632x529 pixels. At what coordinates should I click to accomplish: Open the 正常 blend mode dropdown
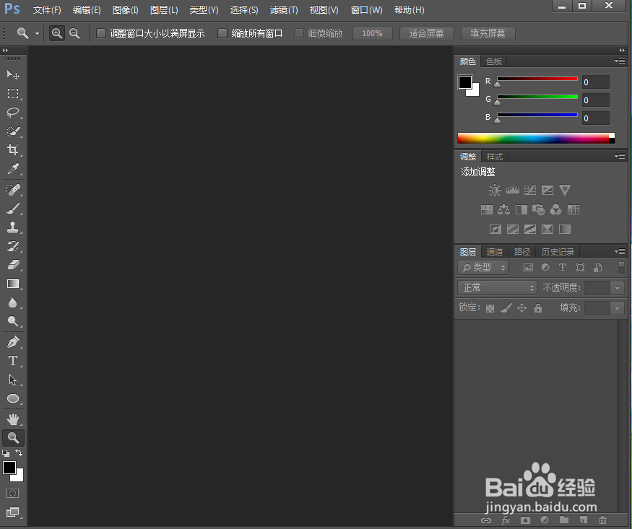point(497,287)
